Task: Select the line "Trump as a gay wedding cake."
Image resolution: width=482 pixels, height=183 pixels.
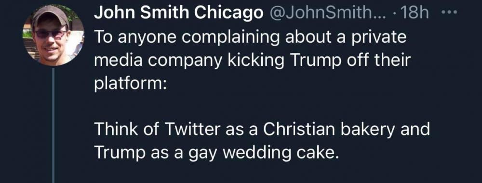Action: click(216, 153)
